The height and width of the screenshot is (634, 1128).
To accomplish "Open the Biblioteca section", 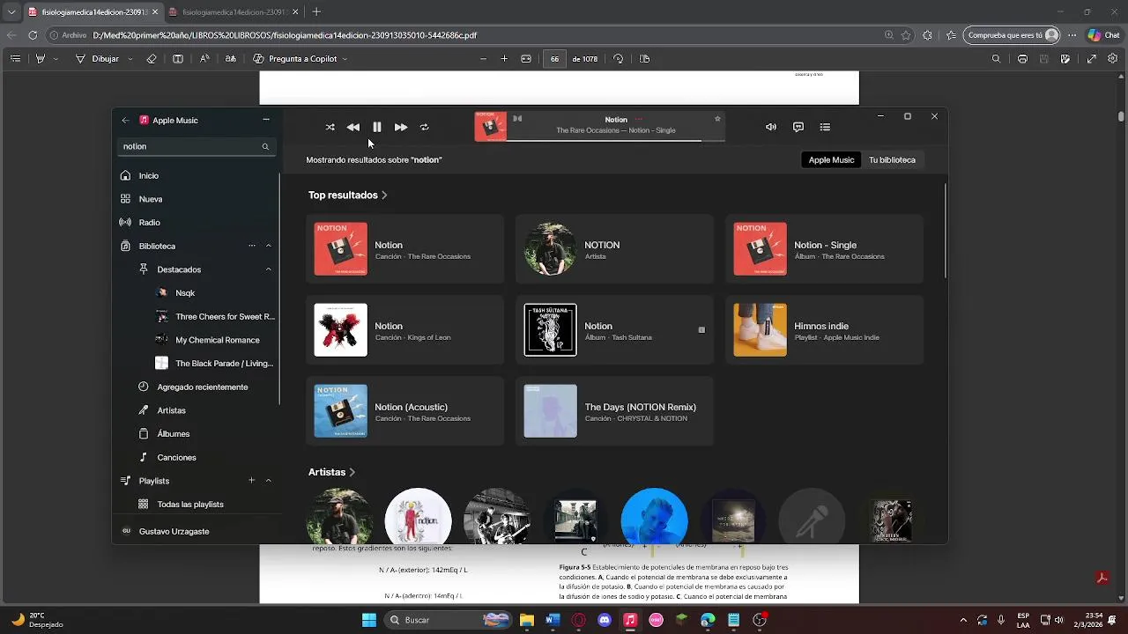I will (157, 246).
